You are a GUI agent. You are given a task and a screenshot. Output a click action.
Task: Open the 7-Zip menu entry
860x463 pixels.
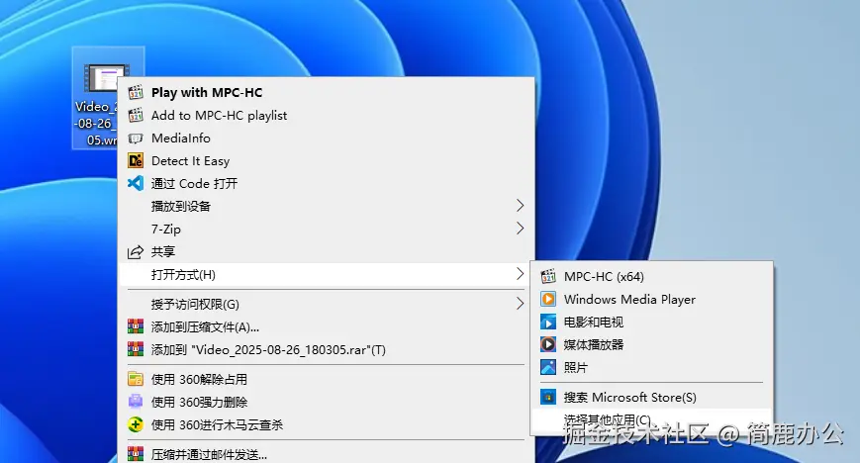point(327,229)
